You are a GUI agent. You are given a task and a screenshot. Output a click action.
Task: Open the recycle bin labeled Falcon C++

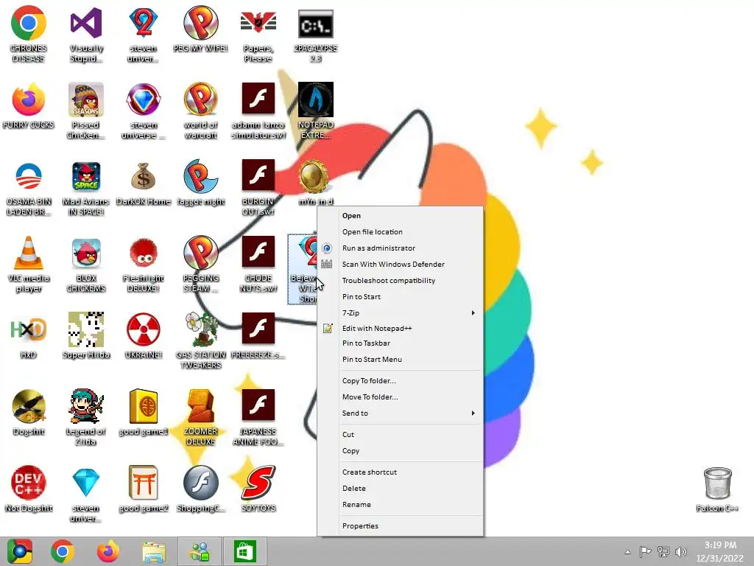point(717,483)
